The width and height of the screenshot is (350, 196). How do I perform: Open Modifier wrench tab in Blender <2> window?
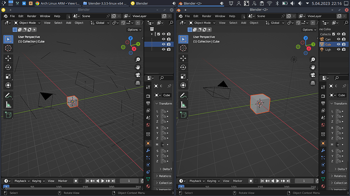323,151
